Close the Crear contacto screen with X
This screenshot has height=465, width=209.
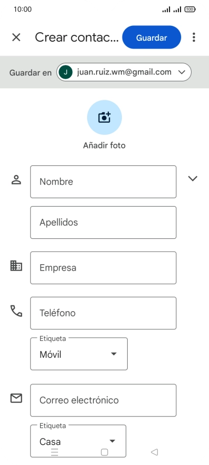[16, 38]
